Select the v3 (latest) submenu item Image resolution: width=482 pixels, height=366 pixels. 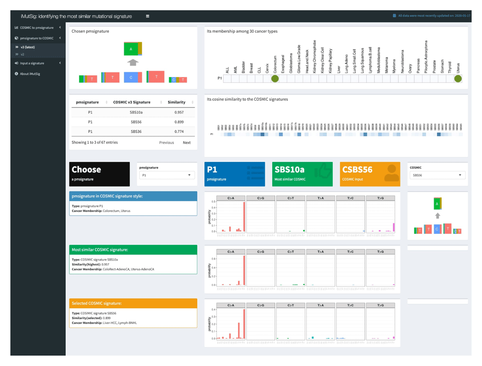pos(27,47)
